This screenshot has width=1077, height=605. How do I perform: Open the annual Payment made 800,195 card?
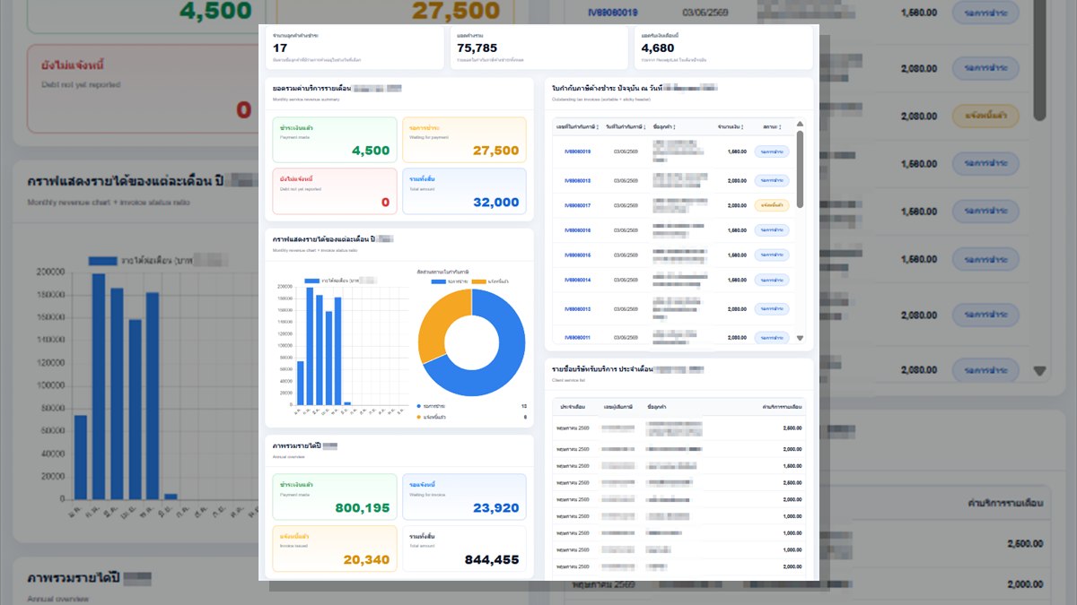point(335,497)
